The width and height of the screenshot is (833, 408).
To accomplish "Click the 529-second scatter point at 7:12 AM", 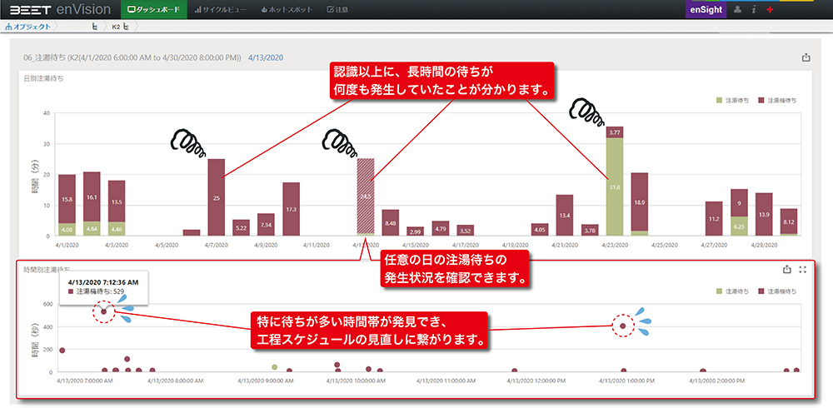I will click(x=103, y=312).
